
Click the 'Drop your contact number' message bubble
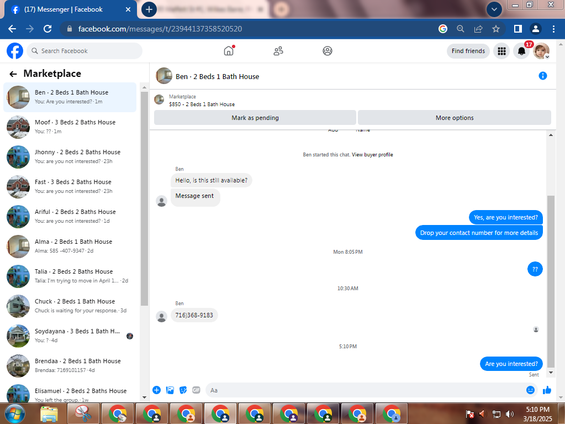click(x=479, y=233)
